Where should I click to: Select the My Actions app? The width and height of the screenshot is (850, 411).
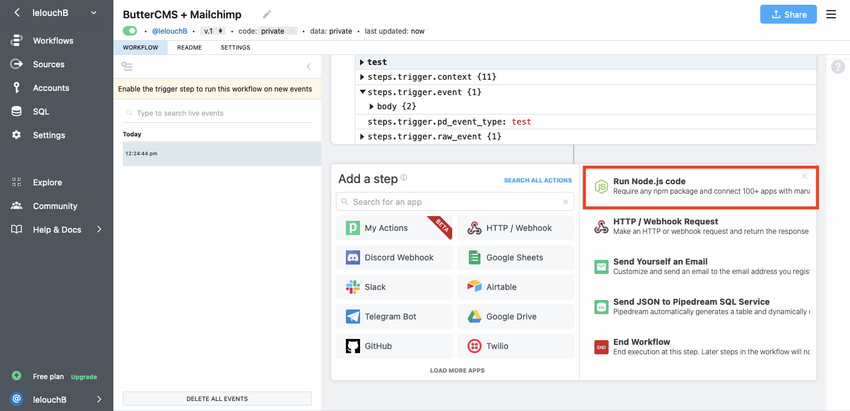(394, 228)
